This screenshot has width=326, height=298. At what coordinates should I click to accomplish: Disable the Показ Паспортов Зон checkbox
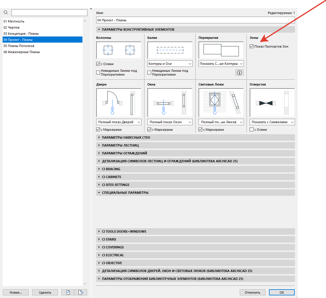pos(252,46)
